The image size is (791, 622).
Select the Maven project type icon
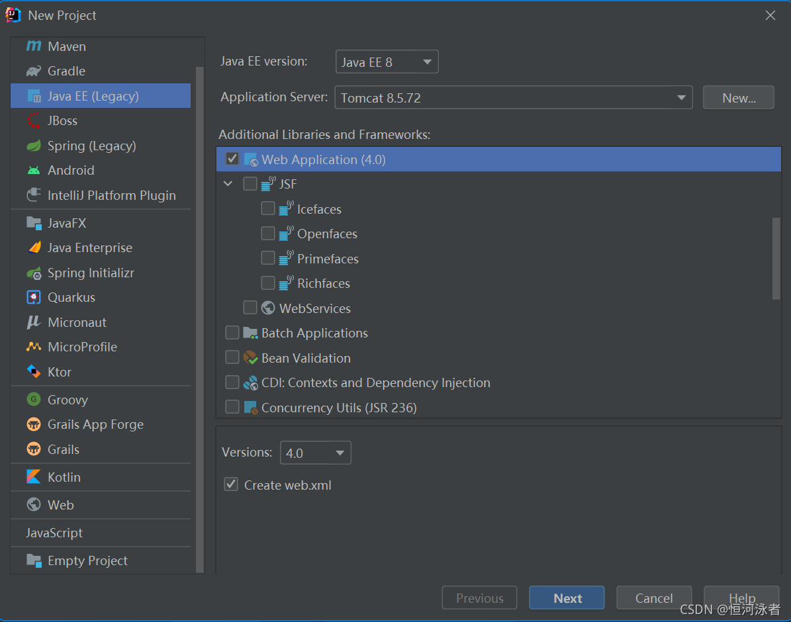34,46
